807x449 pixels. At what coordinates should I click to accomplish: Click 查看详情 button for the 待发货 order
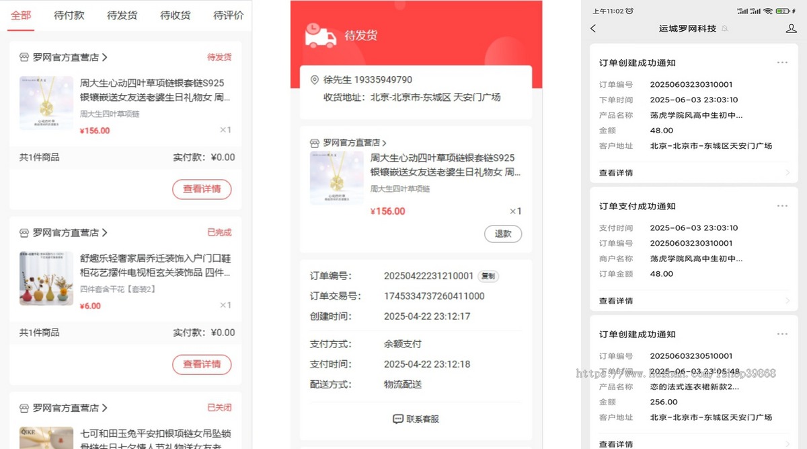[202, 189]
